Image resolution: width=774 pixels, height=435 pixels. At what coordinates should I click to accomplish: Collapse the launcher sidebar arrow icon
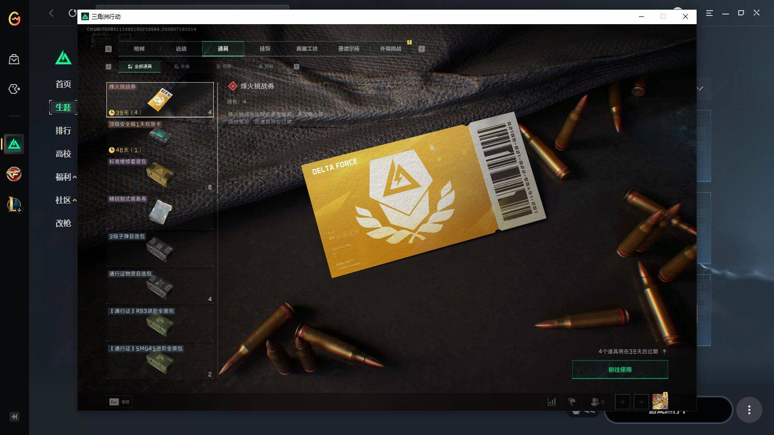coord(15,417)
